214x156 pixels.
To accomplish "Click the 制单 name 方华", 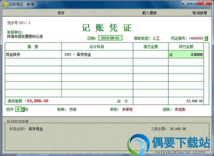I will pyautogui.click(x=73, y=109).
